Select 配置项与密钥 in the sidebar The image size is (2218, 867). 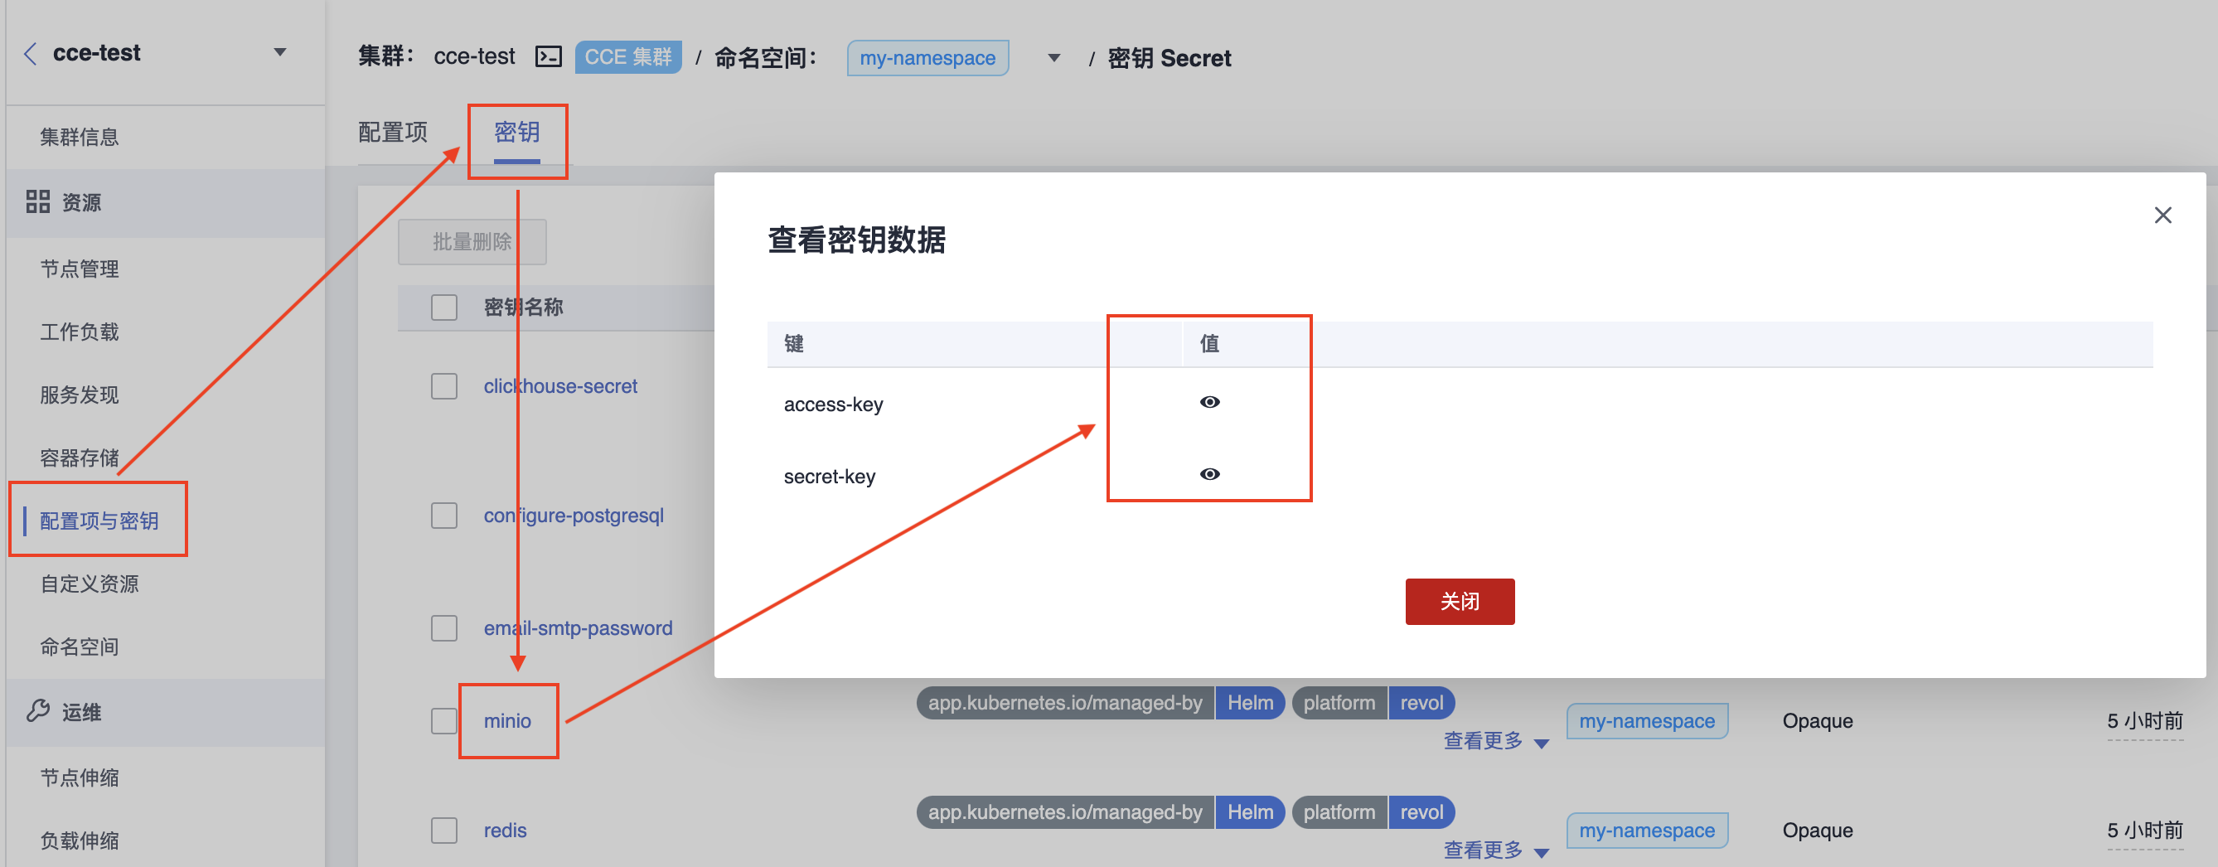[99, 521]
